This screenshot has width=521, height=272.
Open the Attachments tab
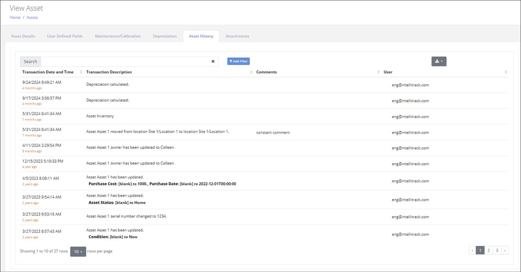(x=237, y=36)
